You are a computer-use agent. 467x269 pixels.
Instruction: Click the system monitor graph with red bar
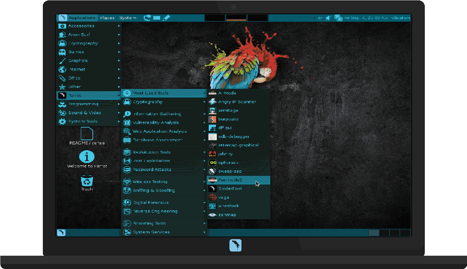[236, 18]
